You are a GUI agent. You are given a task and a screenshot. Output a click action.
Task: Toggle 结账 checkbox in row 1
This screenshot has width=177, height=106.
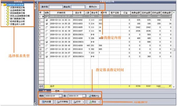[x=47, y=17]
